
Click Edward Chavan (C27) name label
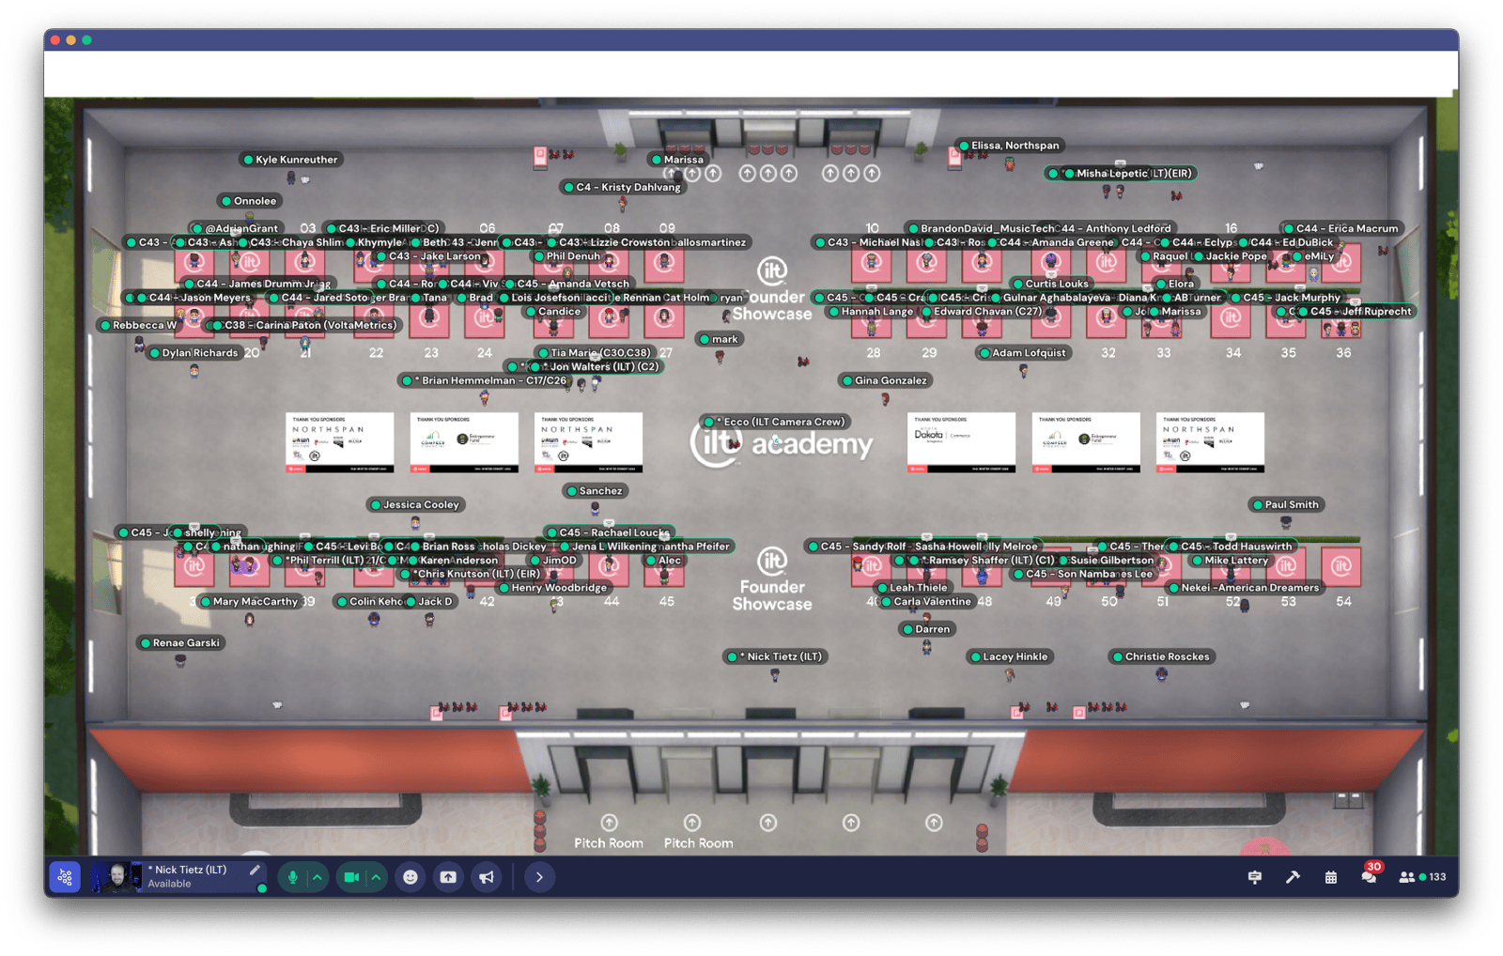point(982,312)
